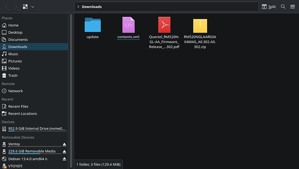Click the update folder name label
This screenshot has width=299, height=169.
92,37
